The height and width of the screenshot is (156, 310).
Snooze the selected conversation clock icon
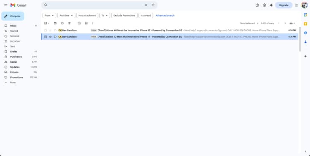pos(62,23)
